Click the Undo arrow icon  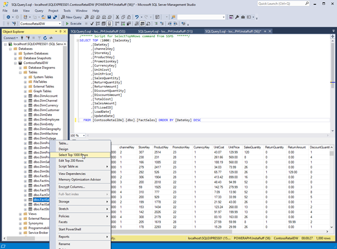[137, 17]
